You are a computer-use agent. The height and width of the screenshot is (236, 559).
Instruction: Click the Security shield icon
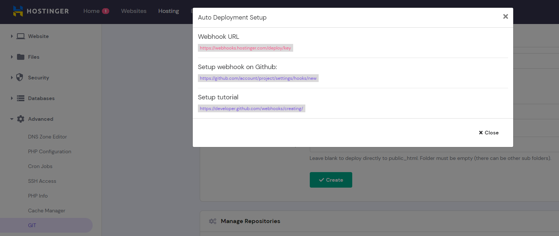[x=20, y=78]
